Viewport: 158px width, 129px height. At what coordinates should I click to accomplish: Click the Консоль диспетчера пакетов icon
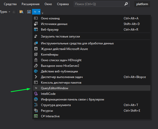click(36, 83)
